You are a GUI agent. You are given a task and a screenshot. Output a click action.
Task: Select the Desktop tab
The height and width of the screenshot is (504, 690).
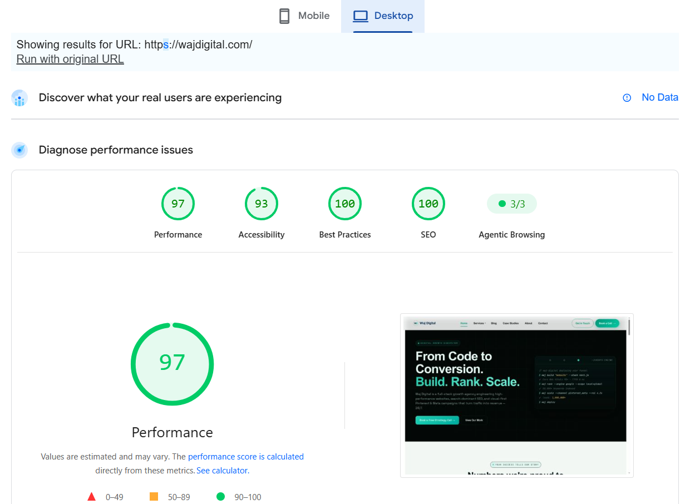[383, 16]
